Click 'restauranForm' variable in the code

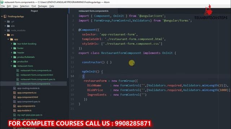(x=95, y=81)
